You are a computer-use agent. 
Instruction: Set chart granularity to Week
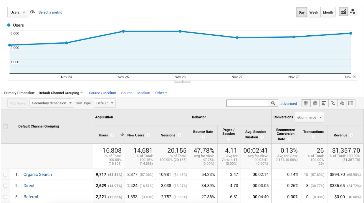314,12
